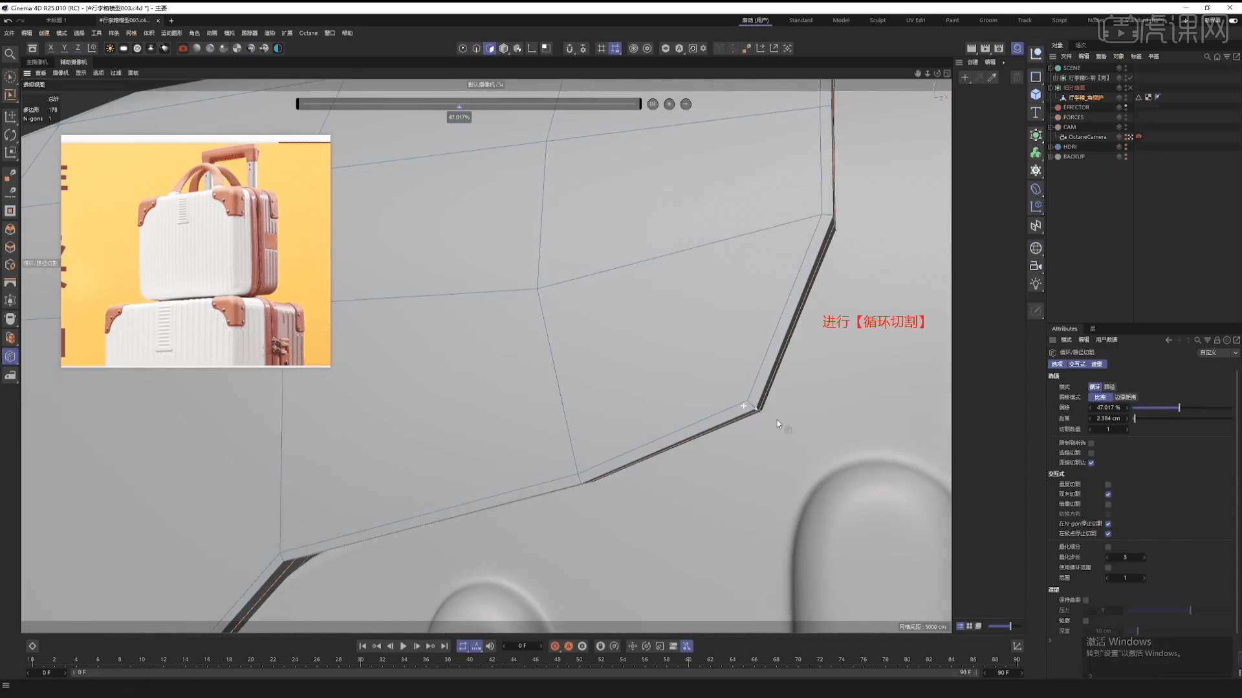Click the minus button on cut HUD
Screen dimensions: 1242x698
pos(686,104)
